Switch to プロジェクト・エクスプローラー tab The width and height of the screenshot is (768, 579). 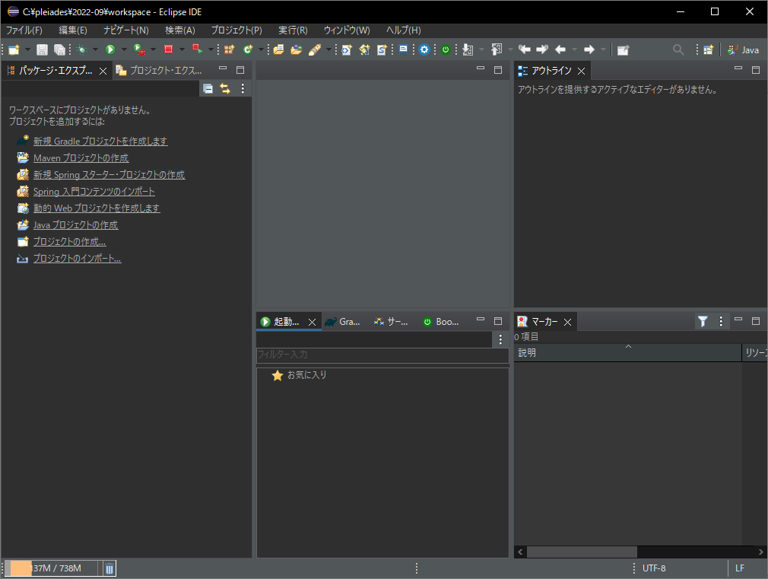pos(160,71)
